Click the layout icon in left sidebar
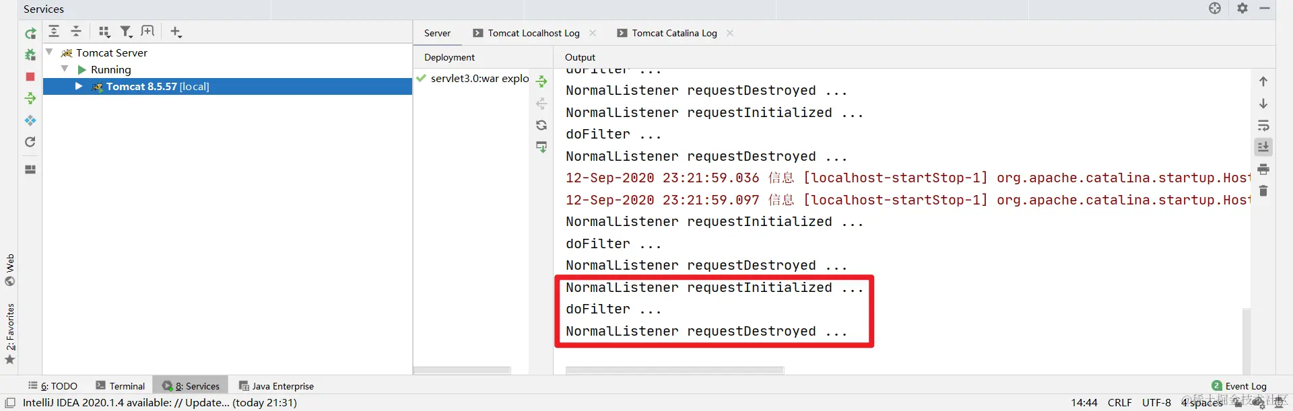 pyautogui.click(x=30, y=170)
